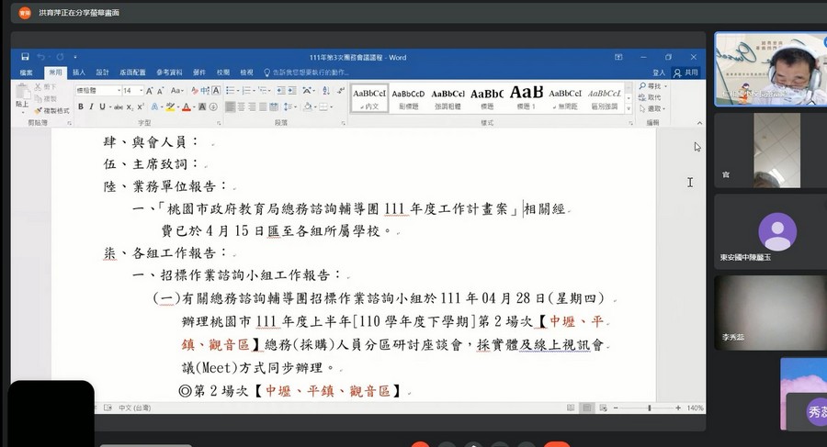Select Format Painter (複製格式)
The image size is (827, 447).
(x=52, y=111)
